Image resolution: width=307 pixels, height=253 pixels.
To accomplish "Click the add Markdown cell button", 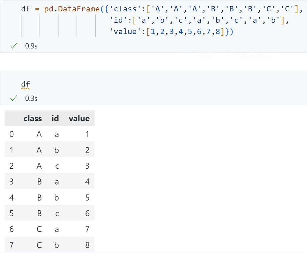I will [x=251, y=56].
